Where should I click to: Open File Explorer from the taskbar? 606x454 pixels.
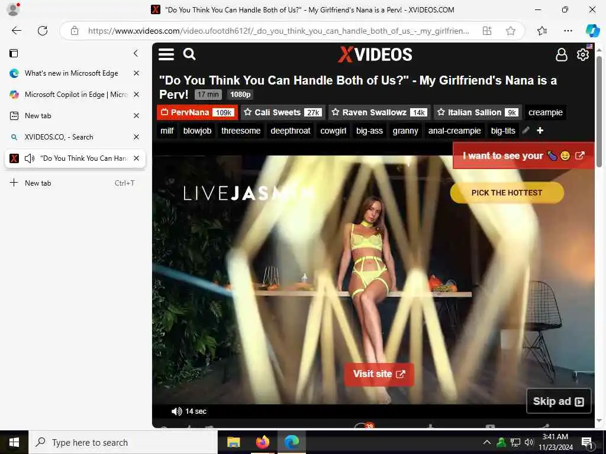pos(233,442)
